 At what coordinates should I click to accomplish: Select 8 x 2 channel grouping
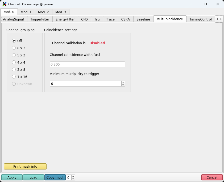[x=19, y=48]
